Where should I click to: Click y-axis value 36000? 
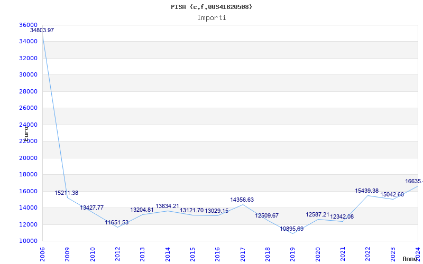click(x=29, y=25)
